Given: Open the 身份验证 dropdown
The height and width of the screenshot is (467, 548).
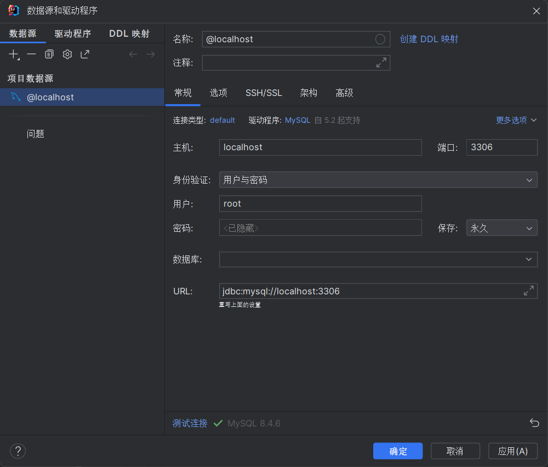Looking at the screenshot, I should pyautogui.click(x=378, y=180).
